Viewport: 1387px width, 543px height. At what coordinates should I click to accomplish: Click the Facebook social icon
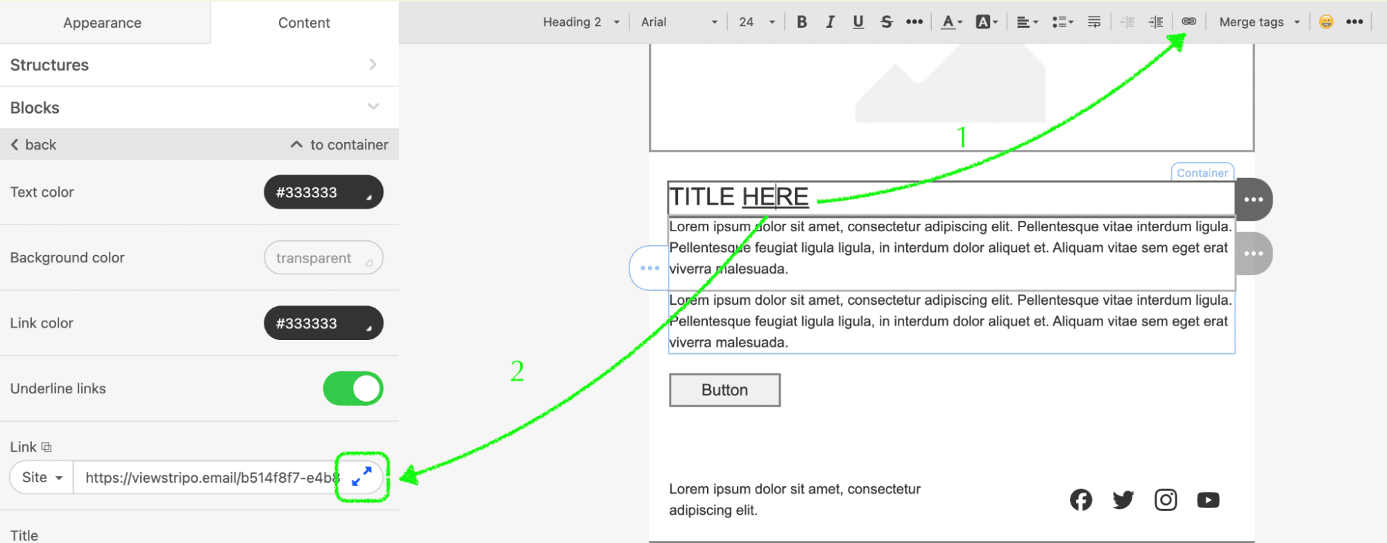click(x=1080, y=499)
